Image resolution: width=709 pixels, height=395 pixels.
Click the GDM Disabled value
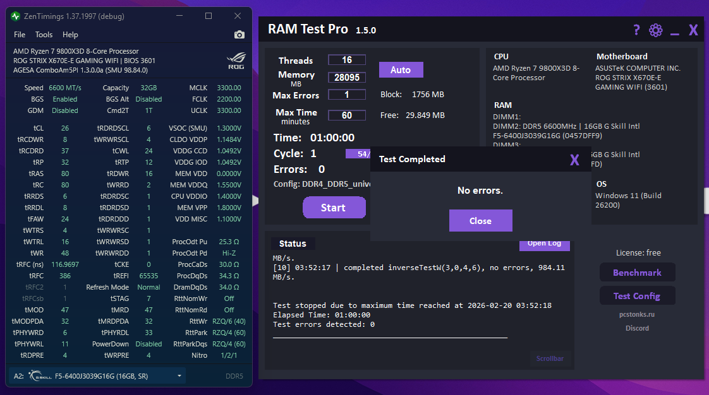65,110
